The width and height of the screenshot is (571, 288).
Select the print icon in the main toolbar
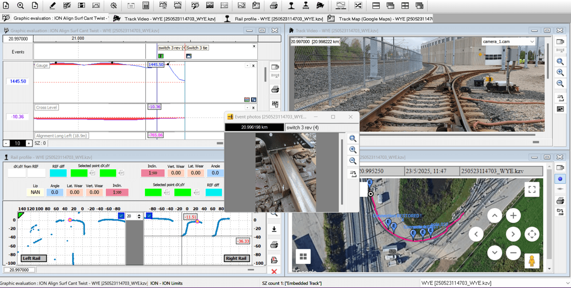274,6
